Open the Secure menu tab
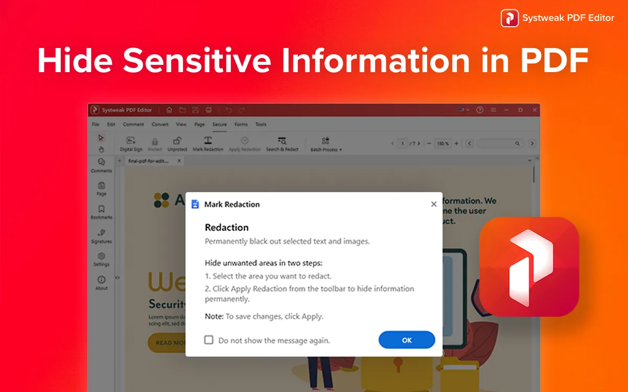Image resolution: width=628 pixels, height=392 pixels. pyautogui.click(x=219, y=124)
